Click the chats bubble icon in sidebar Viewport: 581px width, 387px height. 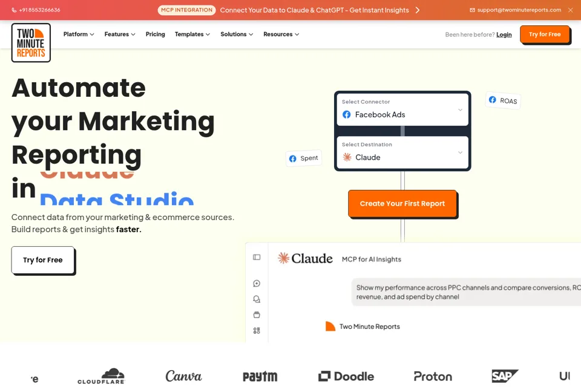[257, 299]
